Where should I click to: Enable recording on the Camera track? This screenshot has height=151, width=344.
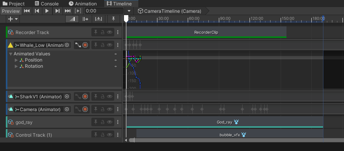[85, 109]
